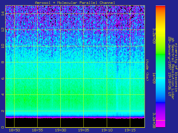178x133 pixels.
Task: Click the 3.2e+08 colorbar label
Action: [154, 120]
